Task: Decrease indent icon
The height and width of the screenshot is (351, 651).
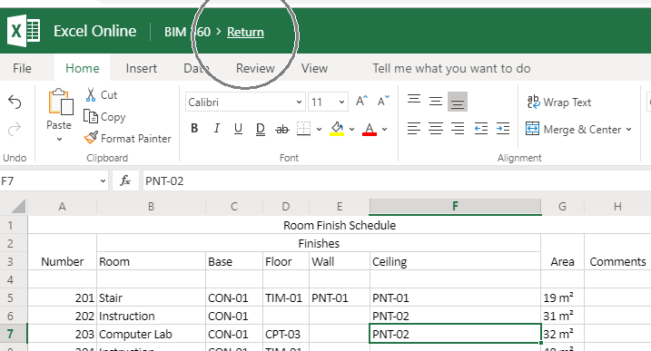Action: (x=481, y=129)
